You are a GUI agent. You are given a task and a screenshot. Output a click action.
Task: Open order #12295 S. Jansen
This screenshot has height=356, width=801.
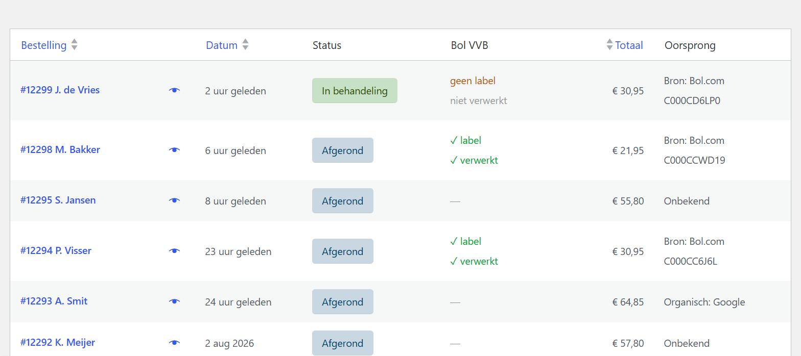tap(58, 200)
